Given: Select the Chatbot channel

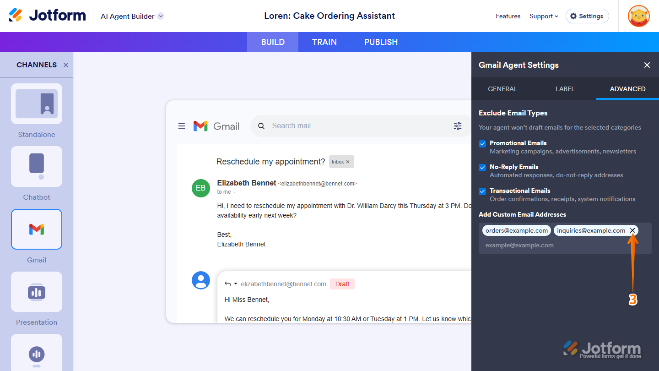Looking at the screenshot, I should 37,166.
